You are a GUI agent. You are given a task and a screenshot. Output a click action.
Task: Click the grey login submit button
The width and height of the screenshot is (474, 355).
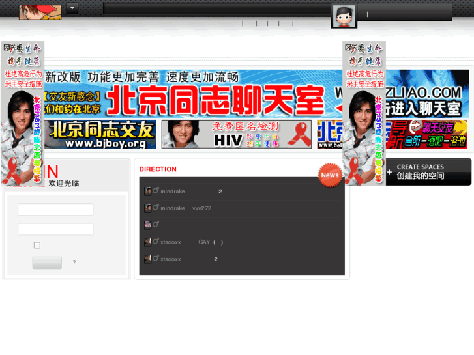(47, 263)
